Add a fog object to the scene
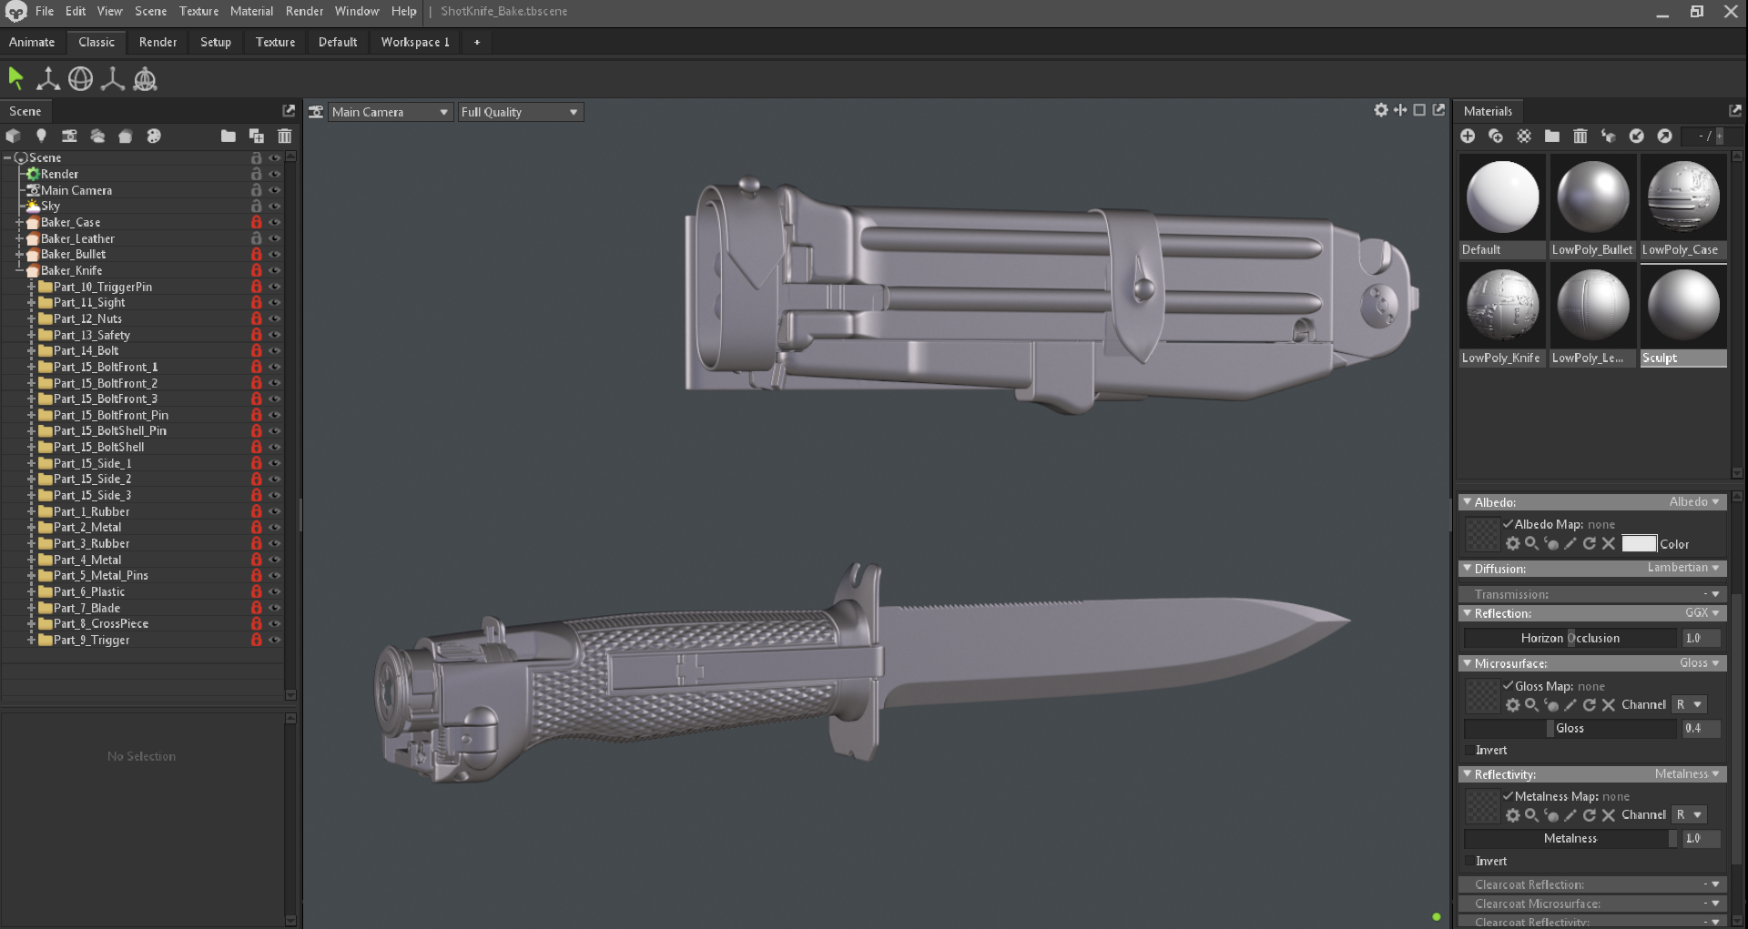 (97, 136)
